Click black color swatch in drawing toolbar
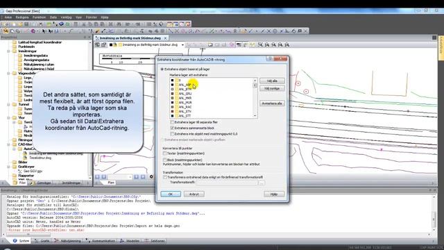Screen dimensions: 444x250 point(111,44)
